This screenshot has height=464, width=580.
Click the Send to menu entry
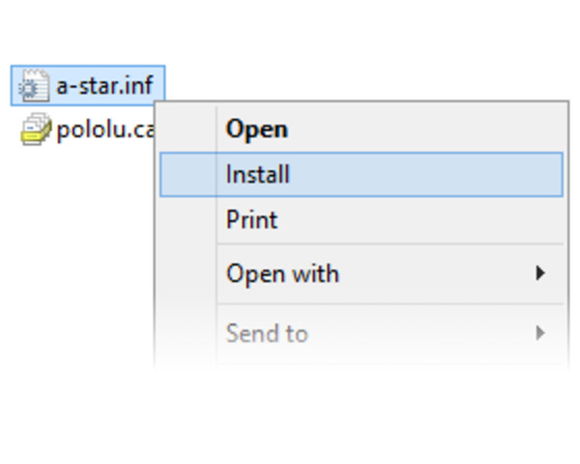(x=267, y=333)
